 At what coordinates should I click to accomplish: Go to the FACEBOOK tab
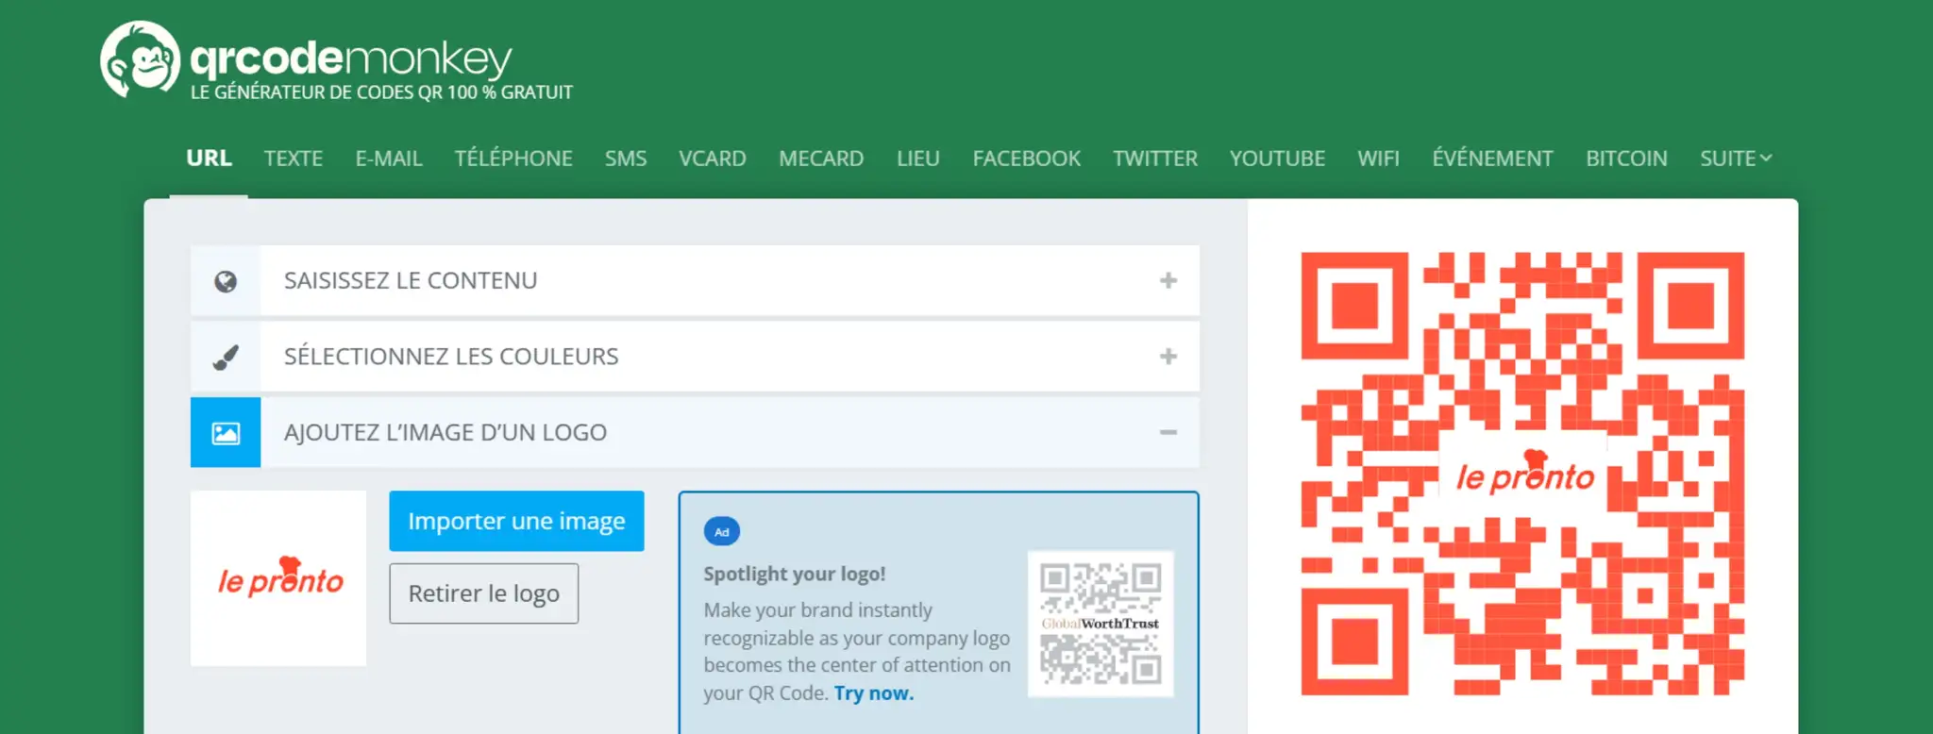(1027, 158)
